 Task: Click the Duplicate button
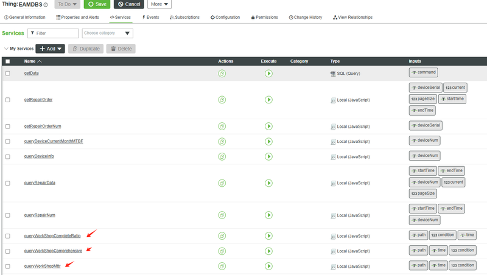[x=86, y=49]
